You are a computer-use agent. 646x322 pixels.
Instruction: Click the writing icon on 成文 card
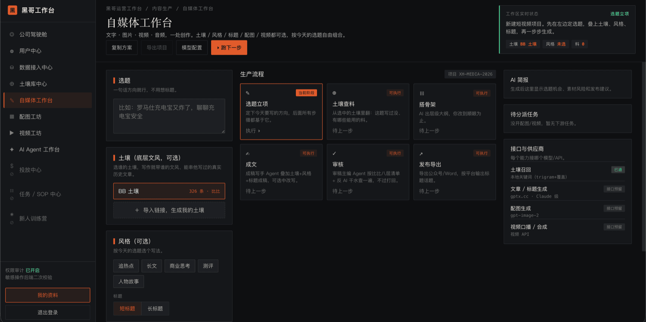click(248, 153)
